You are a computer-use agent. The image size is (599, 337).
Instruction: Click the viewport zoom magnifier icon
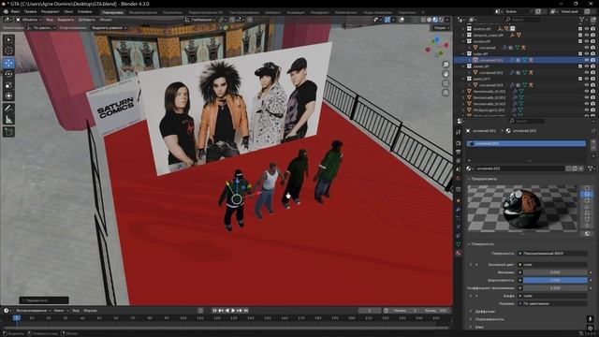[446, 65]
